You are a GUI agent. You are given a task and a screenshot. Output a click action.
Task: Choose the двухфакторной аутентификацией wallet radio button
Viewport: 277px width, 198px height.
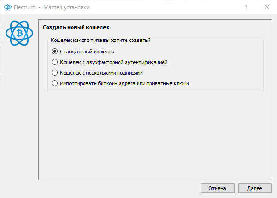tap(55, 62)
